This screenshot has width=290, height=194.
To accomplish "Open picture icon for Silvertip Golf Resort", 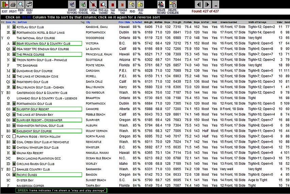I will (x=14, y=109).
